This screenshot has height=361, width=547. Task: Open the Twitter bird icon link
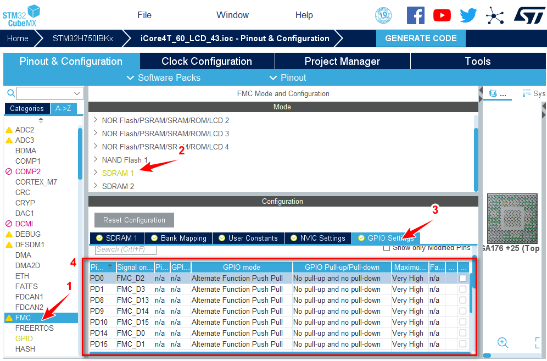coord(468,15)
